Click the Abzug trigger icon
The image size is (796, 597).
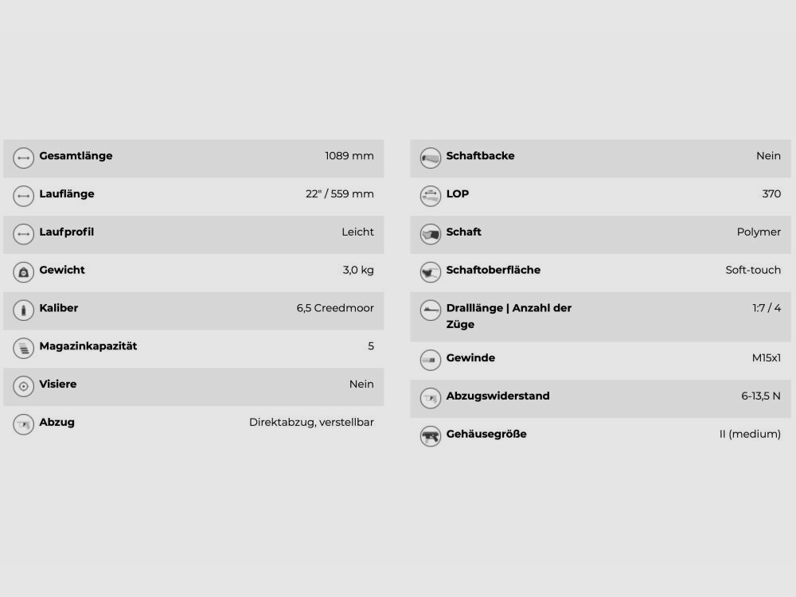(24, 424)
